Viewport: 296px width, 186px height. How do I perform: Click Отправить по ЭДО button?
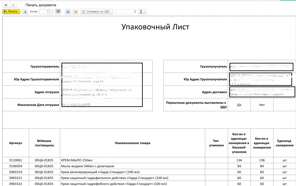coord(97,12)
